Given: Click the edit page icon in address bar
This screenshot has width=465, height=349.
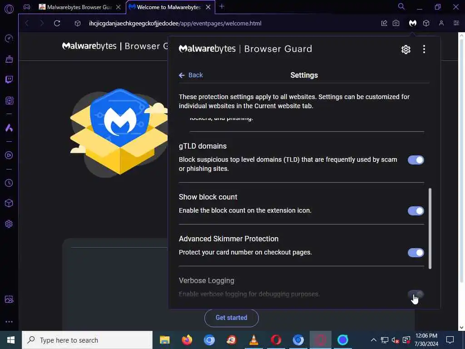Looking at the screenshot, I should pos(384,23).
